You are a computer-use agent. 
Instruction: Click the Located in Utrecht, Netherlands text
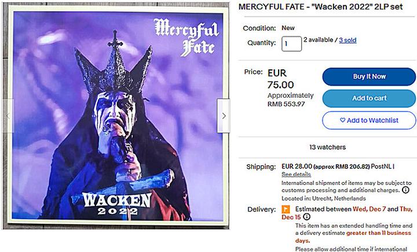coord(324,198)
